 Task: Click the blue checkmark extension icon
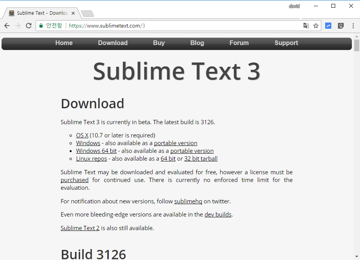coord(328,26)
